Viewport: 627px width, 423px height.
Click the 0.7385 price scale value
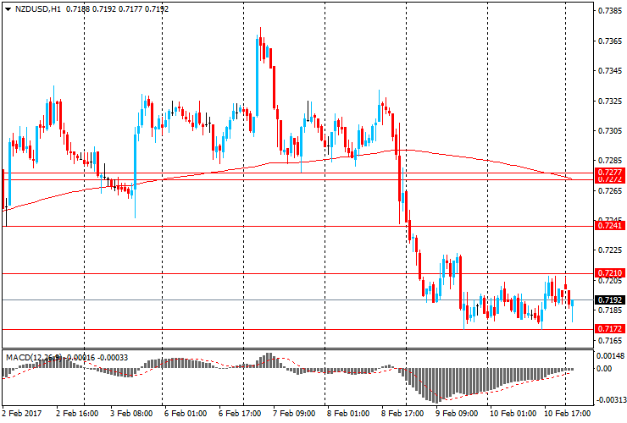[x=610, y=11]
